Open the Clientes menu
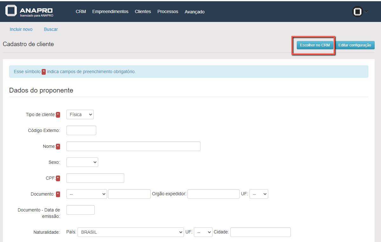The height and width of the screenshot is (242, 381). [143, 11]
